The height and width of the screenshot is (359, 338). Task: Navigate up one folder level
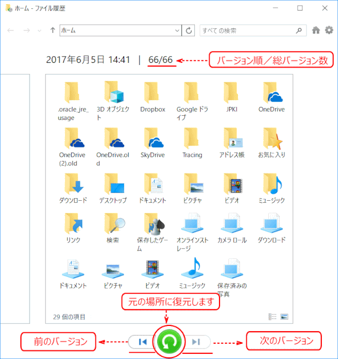[x=53, y=30]
